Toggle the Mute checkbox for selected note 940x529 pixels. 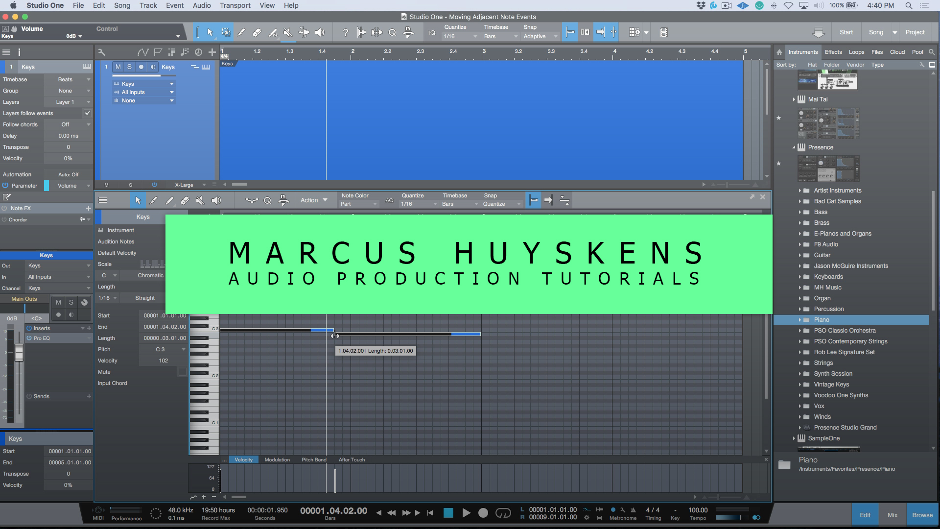click(182, 372)
